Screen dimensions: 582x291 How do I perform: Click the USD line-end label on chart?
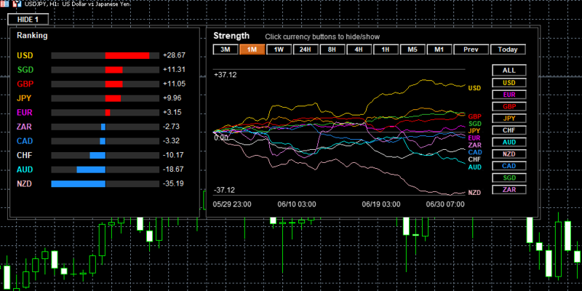point(474,88)
